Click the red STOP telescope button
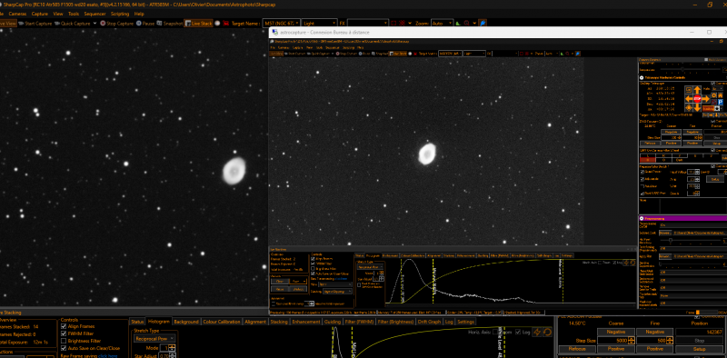 (697, 99)
